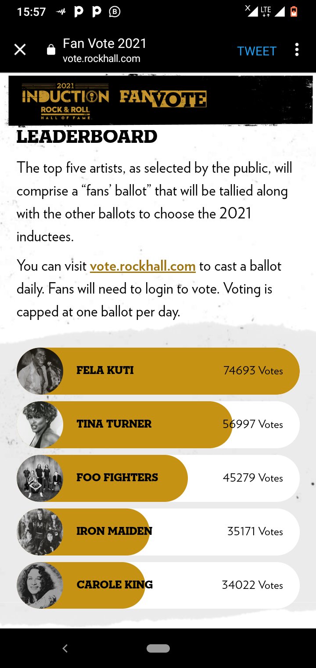Select the Foo Fighters leaderboard name
316x668 pixels.
coord(117,478)
